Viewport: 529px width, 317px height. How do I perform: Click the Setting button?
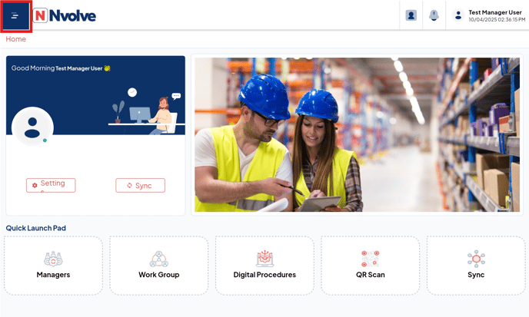click(51, 185)
